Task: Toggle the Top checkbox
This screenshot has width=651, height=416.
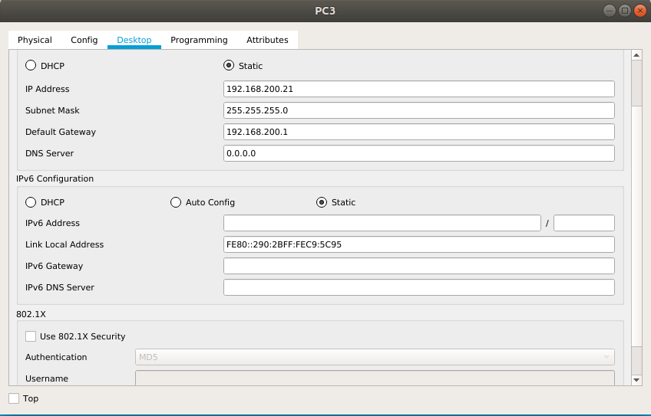Action: click(x=14, y=398)
